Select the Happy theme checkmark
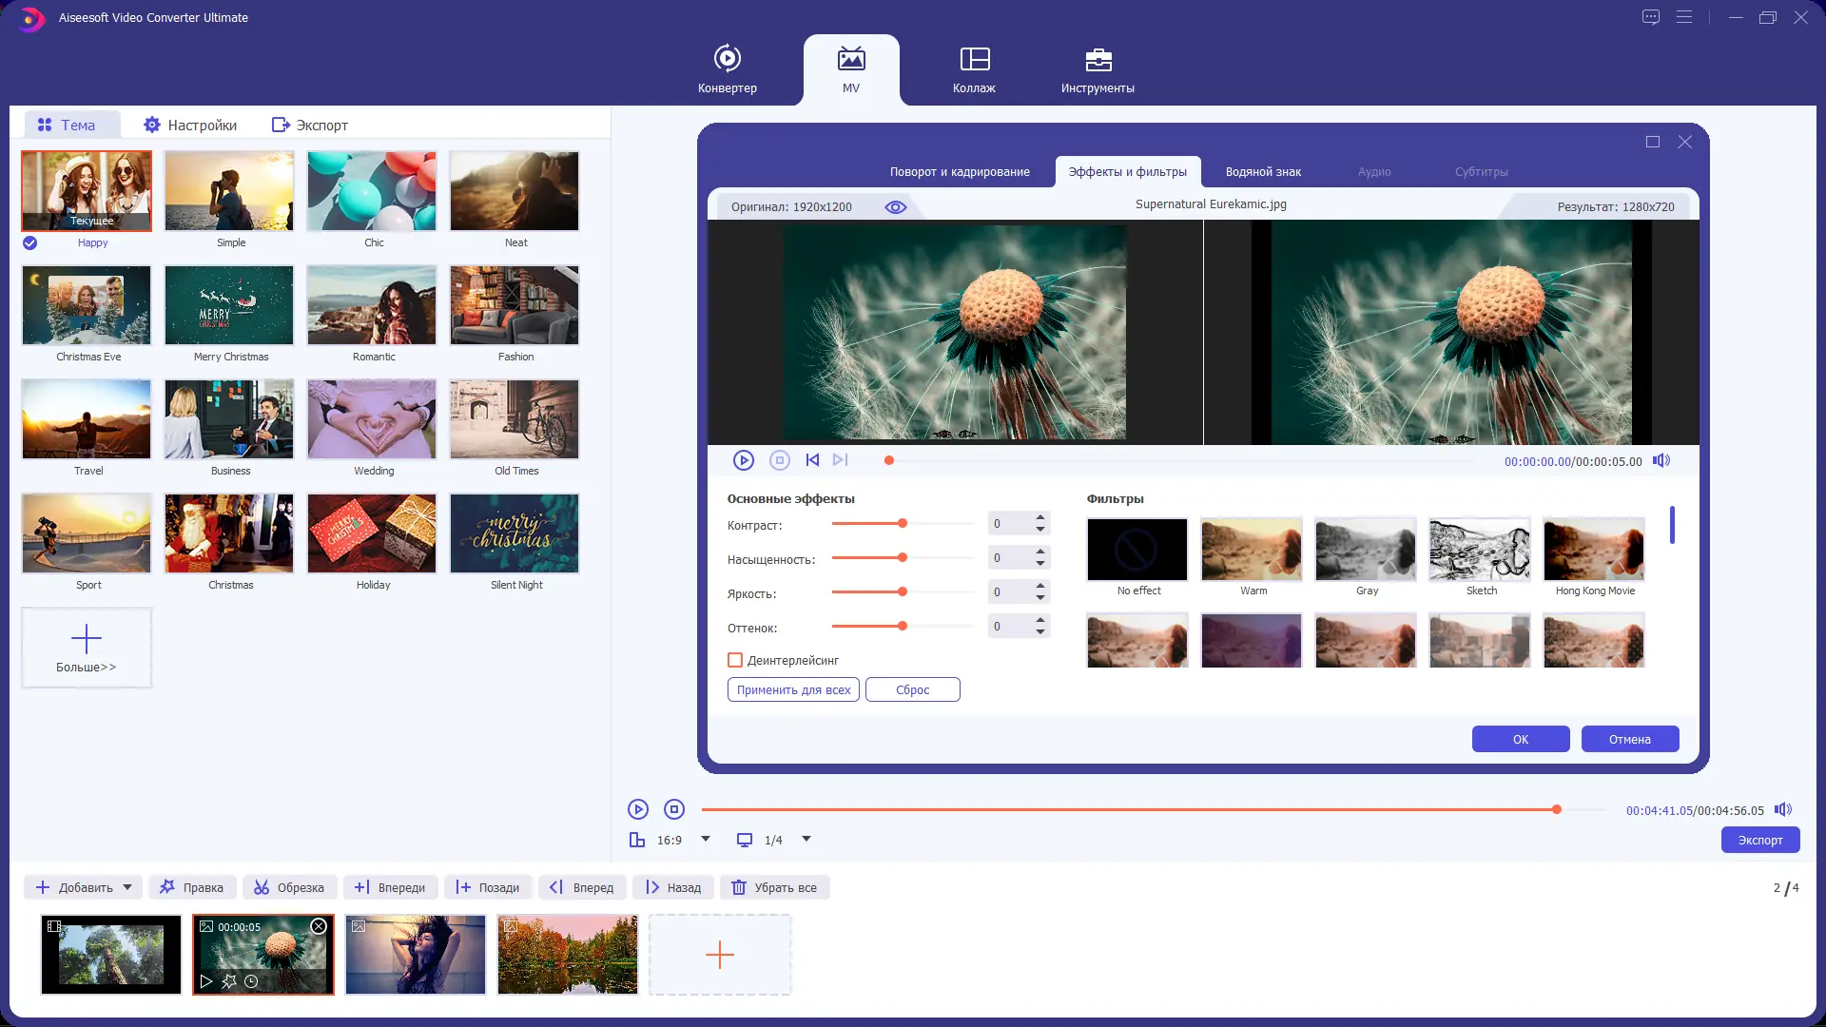This screenshot has height=1027, width=1826. [x=30, y=243]
